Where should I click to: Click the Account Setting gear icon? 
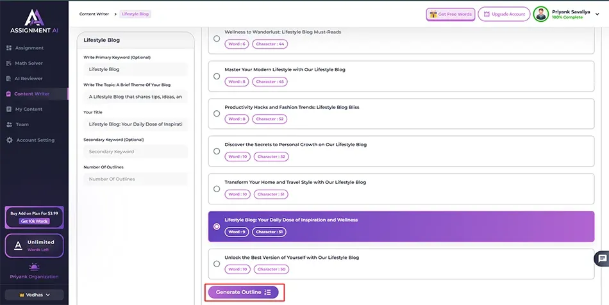[9, 140]
